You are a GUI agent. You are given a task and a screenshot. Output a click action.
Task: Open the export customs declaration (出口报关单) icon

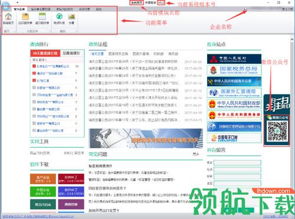(25, 19)
